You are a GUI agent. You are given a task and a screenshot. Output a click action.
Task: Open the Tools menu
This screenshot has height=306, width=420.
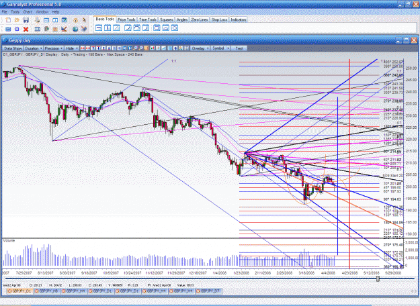[15, 12]
